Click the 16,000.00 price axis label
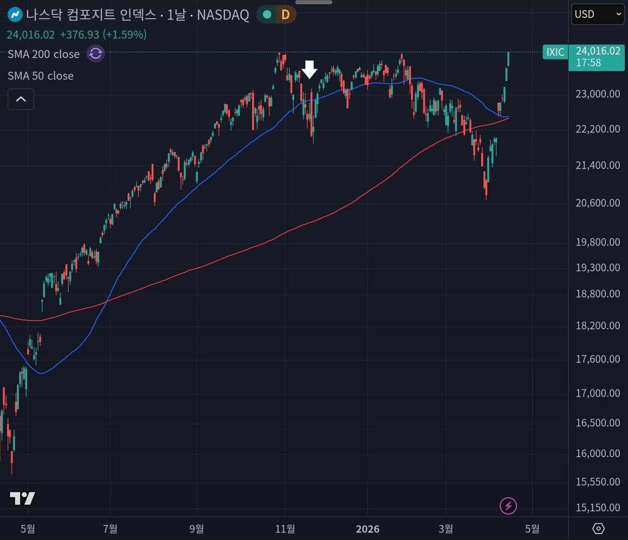628x540 pixels. [x=598, y=454]
